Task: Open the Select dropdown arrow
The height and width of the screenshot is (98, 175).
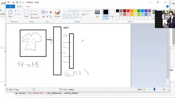Action: pyautogui.click(x=26, y=19)
